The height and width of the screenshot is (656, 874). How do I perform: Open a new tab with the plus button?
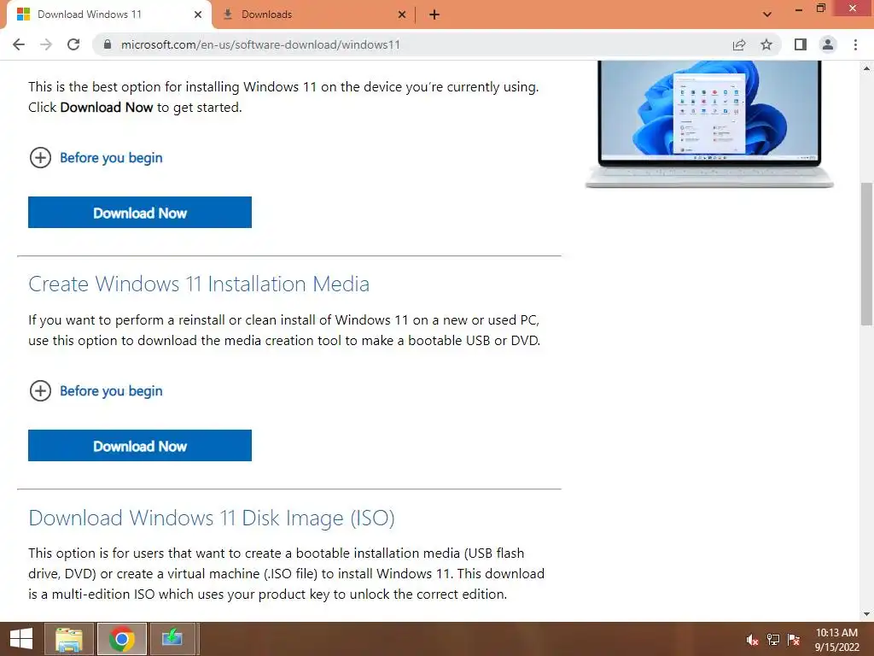pos(434,15)
